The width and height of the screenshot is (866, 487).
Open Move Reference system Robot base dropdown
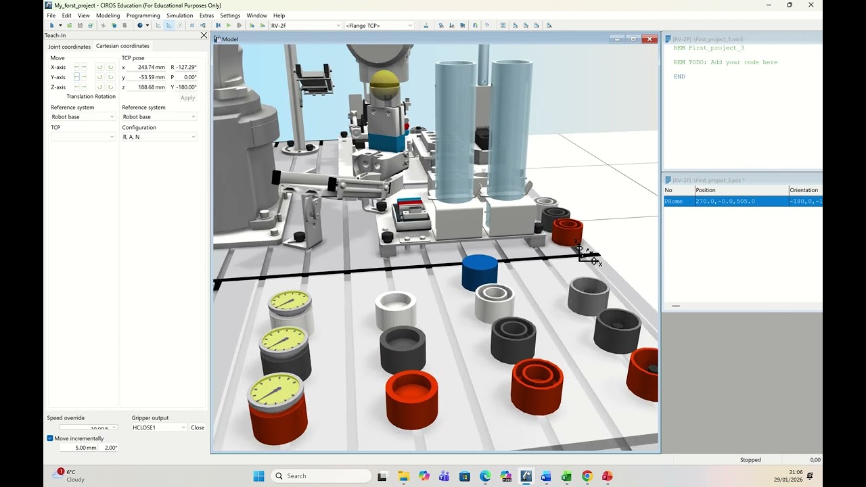(83, 117)
